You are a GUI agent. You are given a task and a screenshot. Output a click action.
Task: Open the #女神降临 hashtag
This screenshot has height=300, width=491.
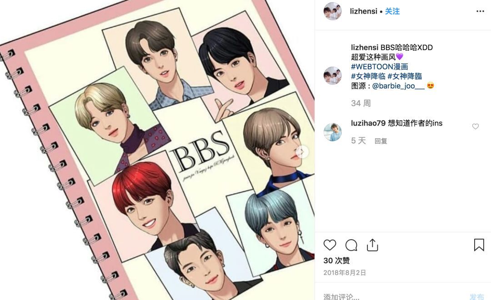368,76
